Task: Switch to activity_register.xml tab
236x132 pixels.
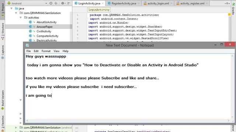Action: (x=192, y=3)
